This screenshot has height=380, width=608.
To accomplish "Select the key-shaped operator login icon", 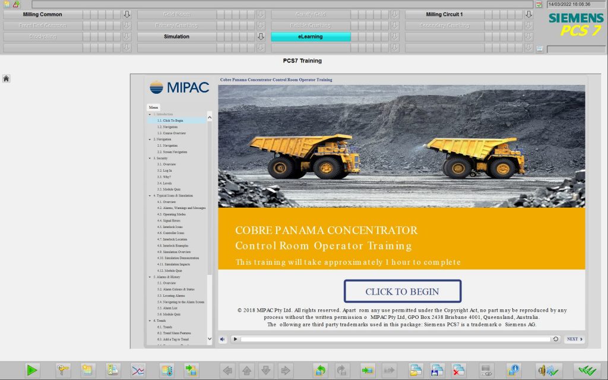I will pos(64,369).
